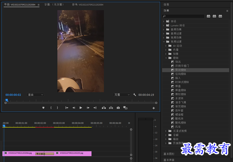
Task: Select the transition between the two clips
Action: point(45,154)
